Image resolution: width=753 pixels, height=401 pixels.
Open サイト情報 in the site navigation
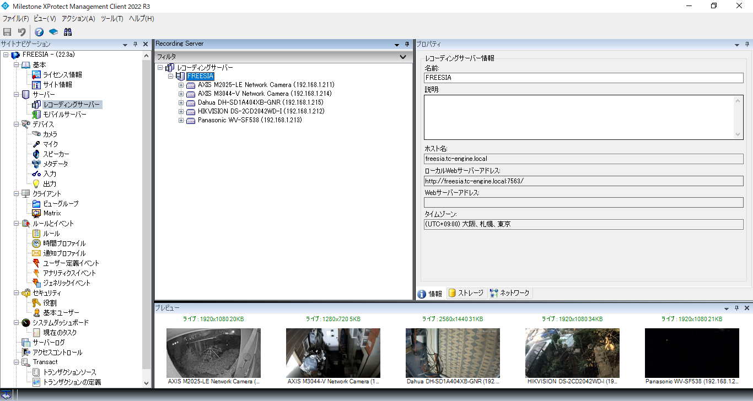57,85
